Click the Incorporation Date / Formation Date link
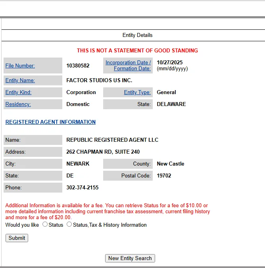 (128, 66)
